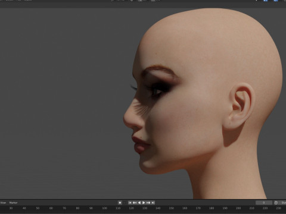Click frame 30 on the timeline ruler
Screen dimensions: 286x214
pyautogui.click(x=11, y=208)
